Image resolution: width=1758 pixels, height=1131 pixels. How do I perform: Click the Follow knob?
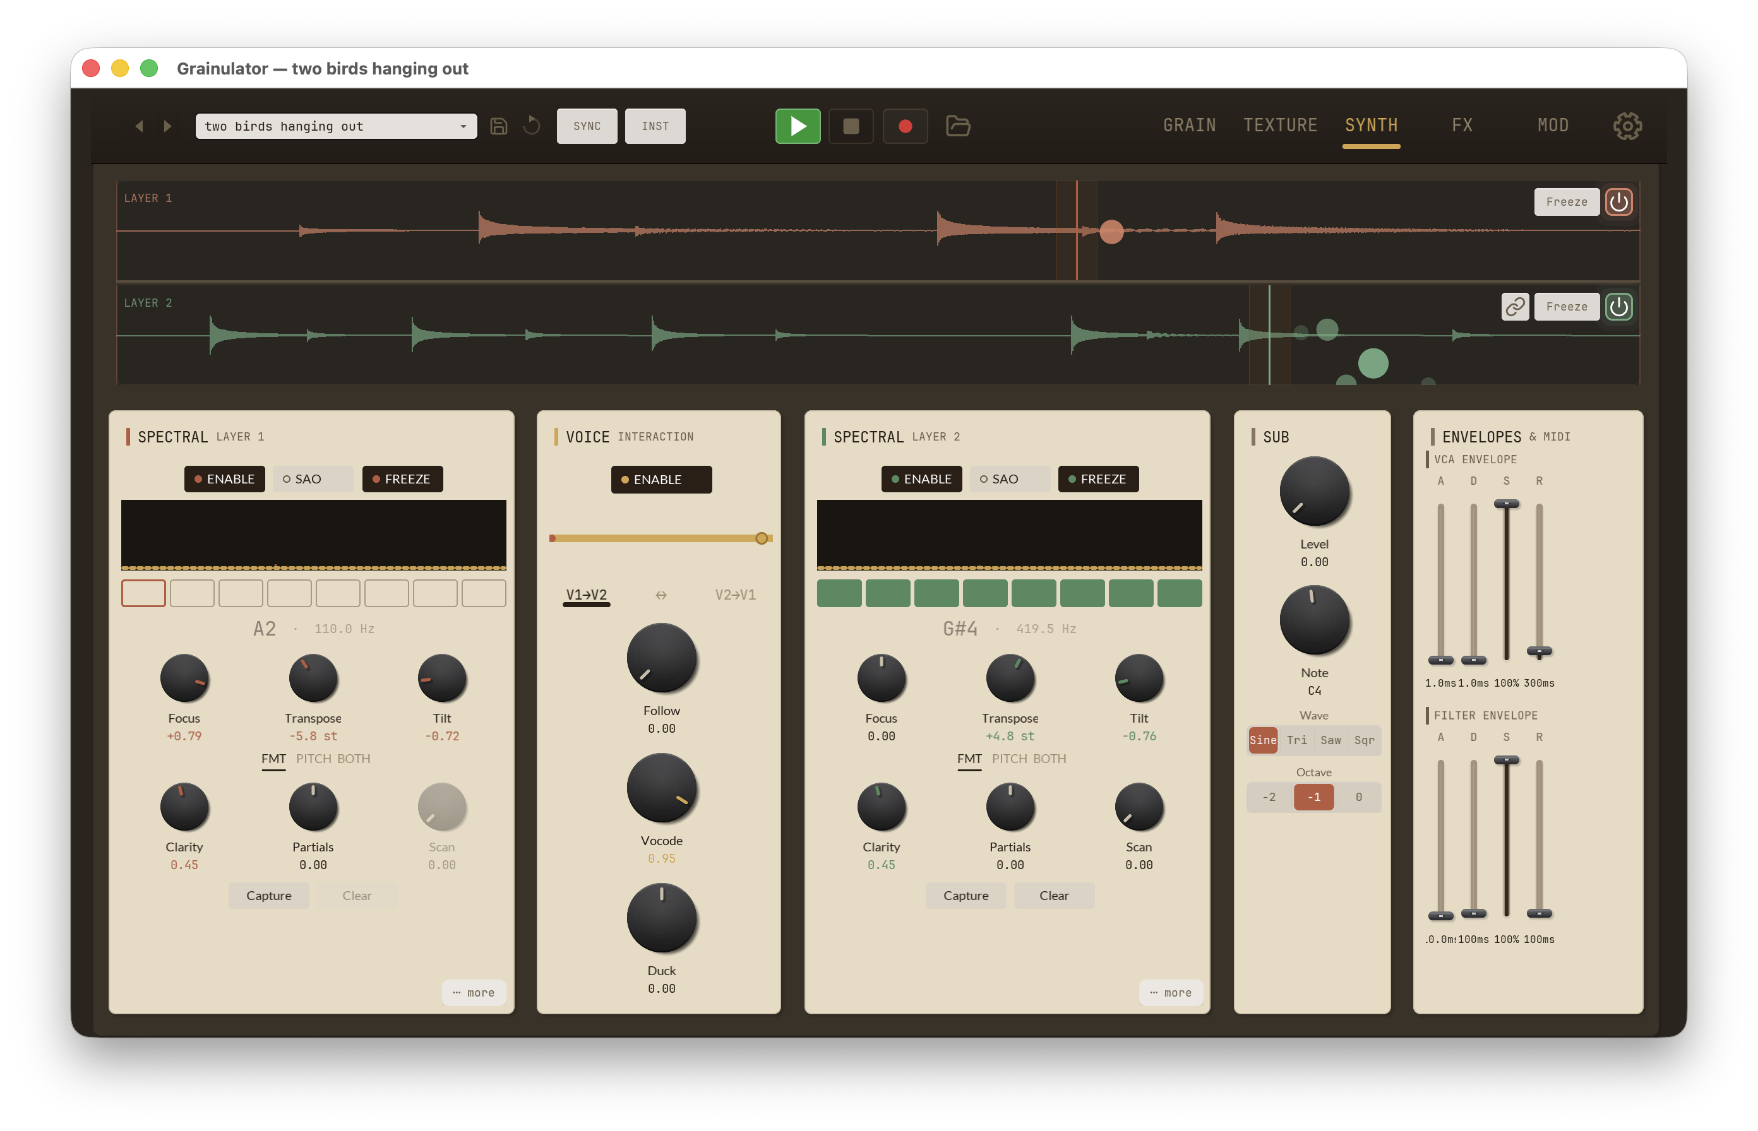(661, 658)
